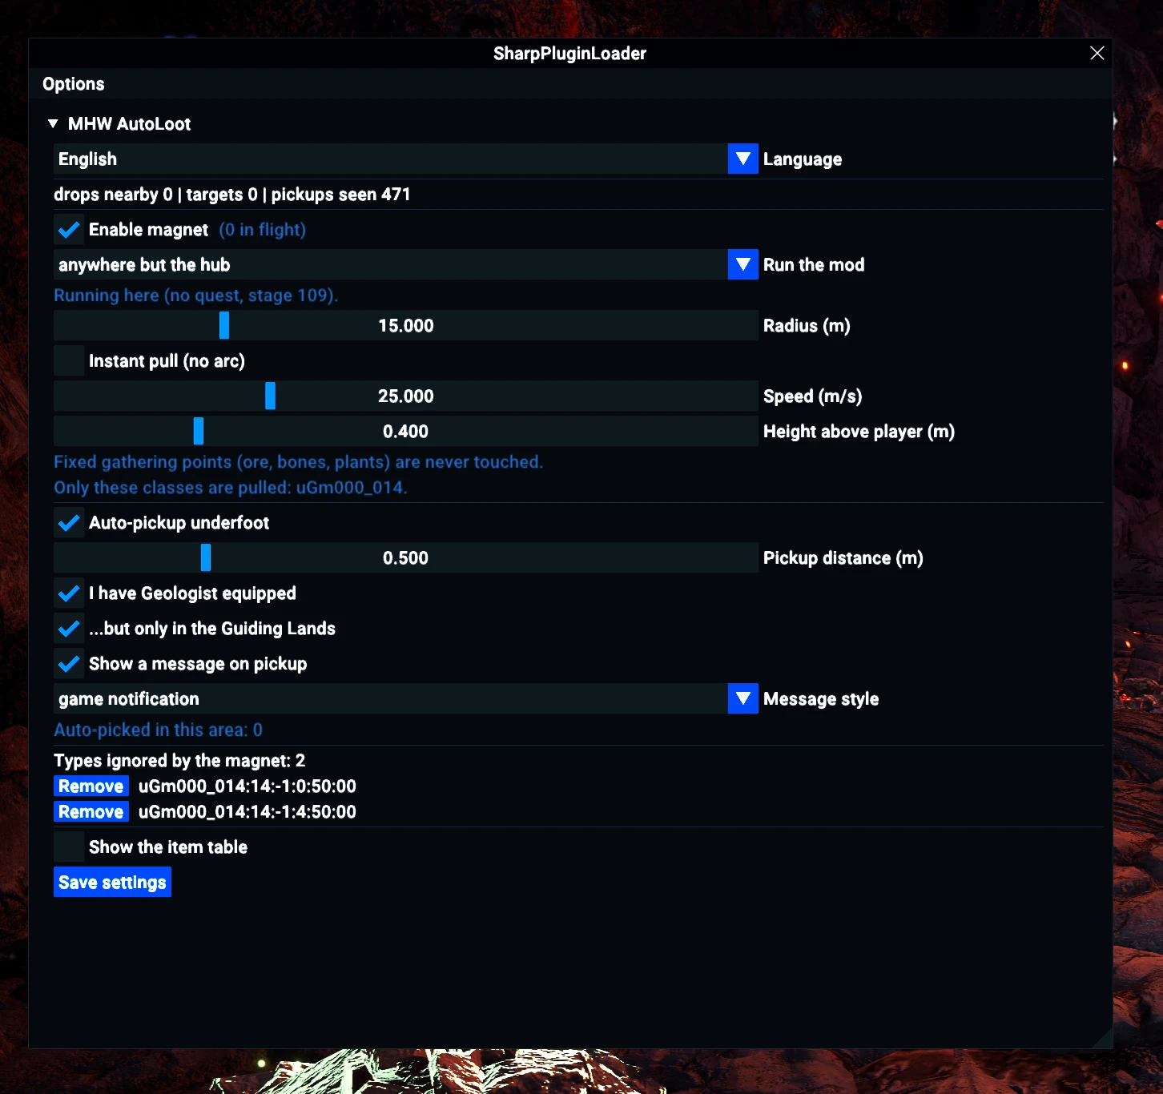Click the 'Speed (m/s)' label
The width and height of the screenshot is (1163, 1094).
813,396
